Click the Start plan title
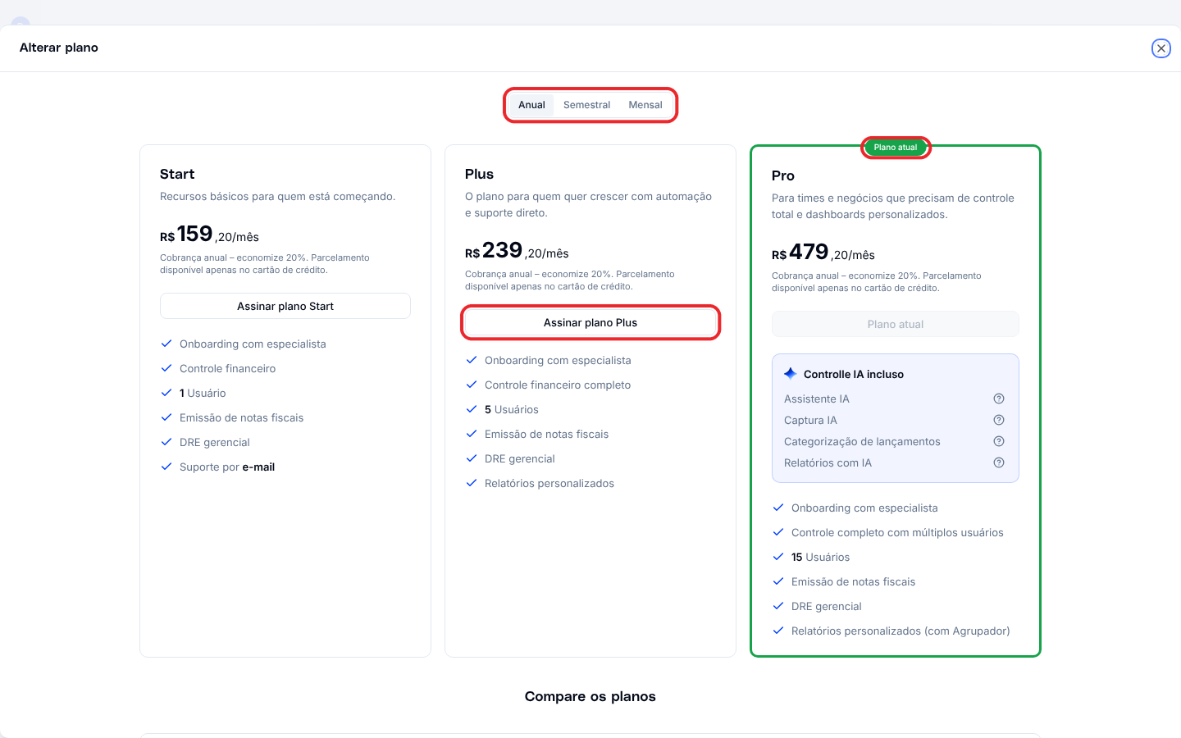 (x=177, y=174)
